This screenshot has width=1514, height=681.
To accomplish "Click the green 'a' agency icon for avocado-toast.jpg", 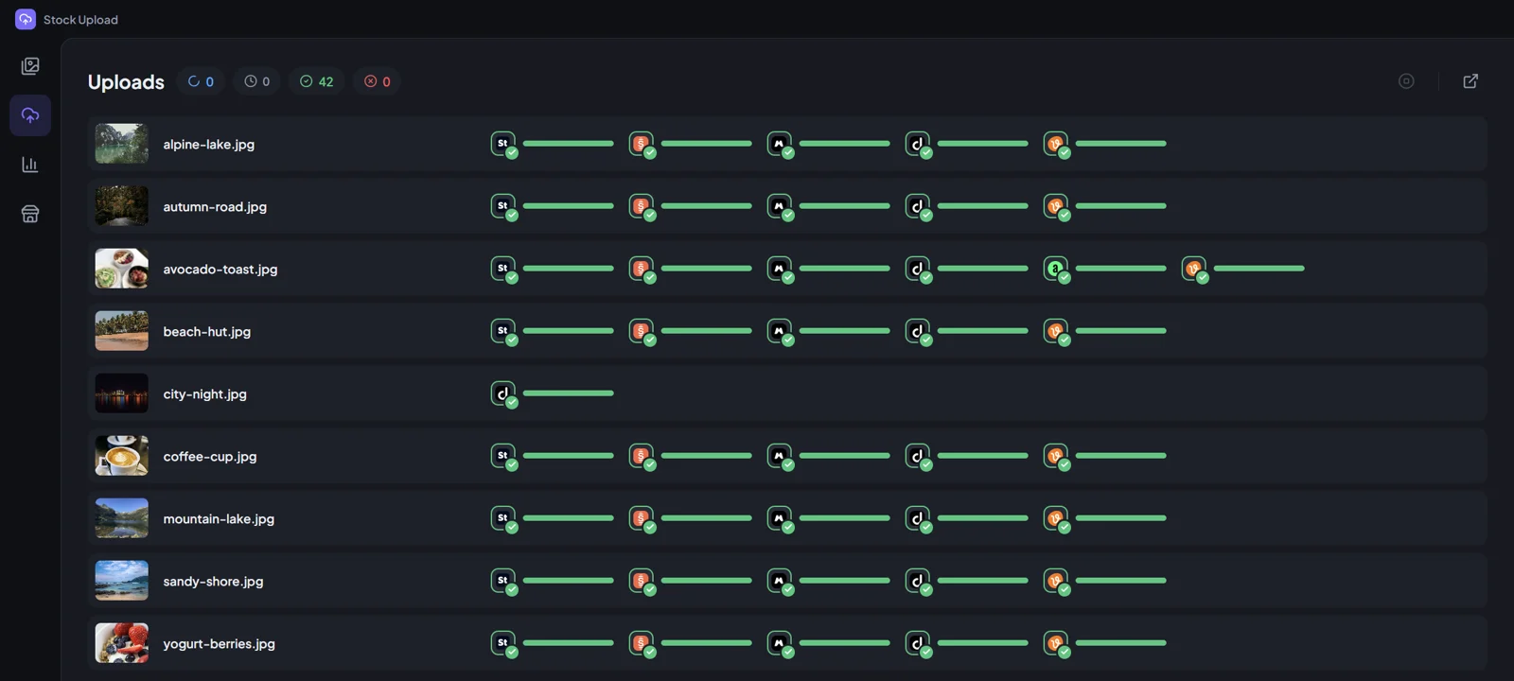I will (1056, 269).
